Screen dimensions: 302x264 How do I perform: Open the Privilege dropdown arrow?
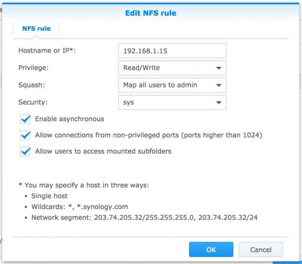pos(219,68)
